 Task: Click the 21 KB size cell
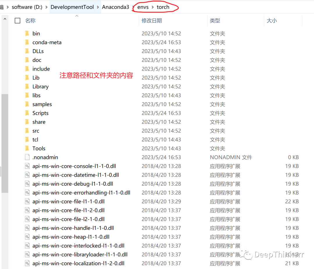click(x=292, y=263)
